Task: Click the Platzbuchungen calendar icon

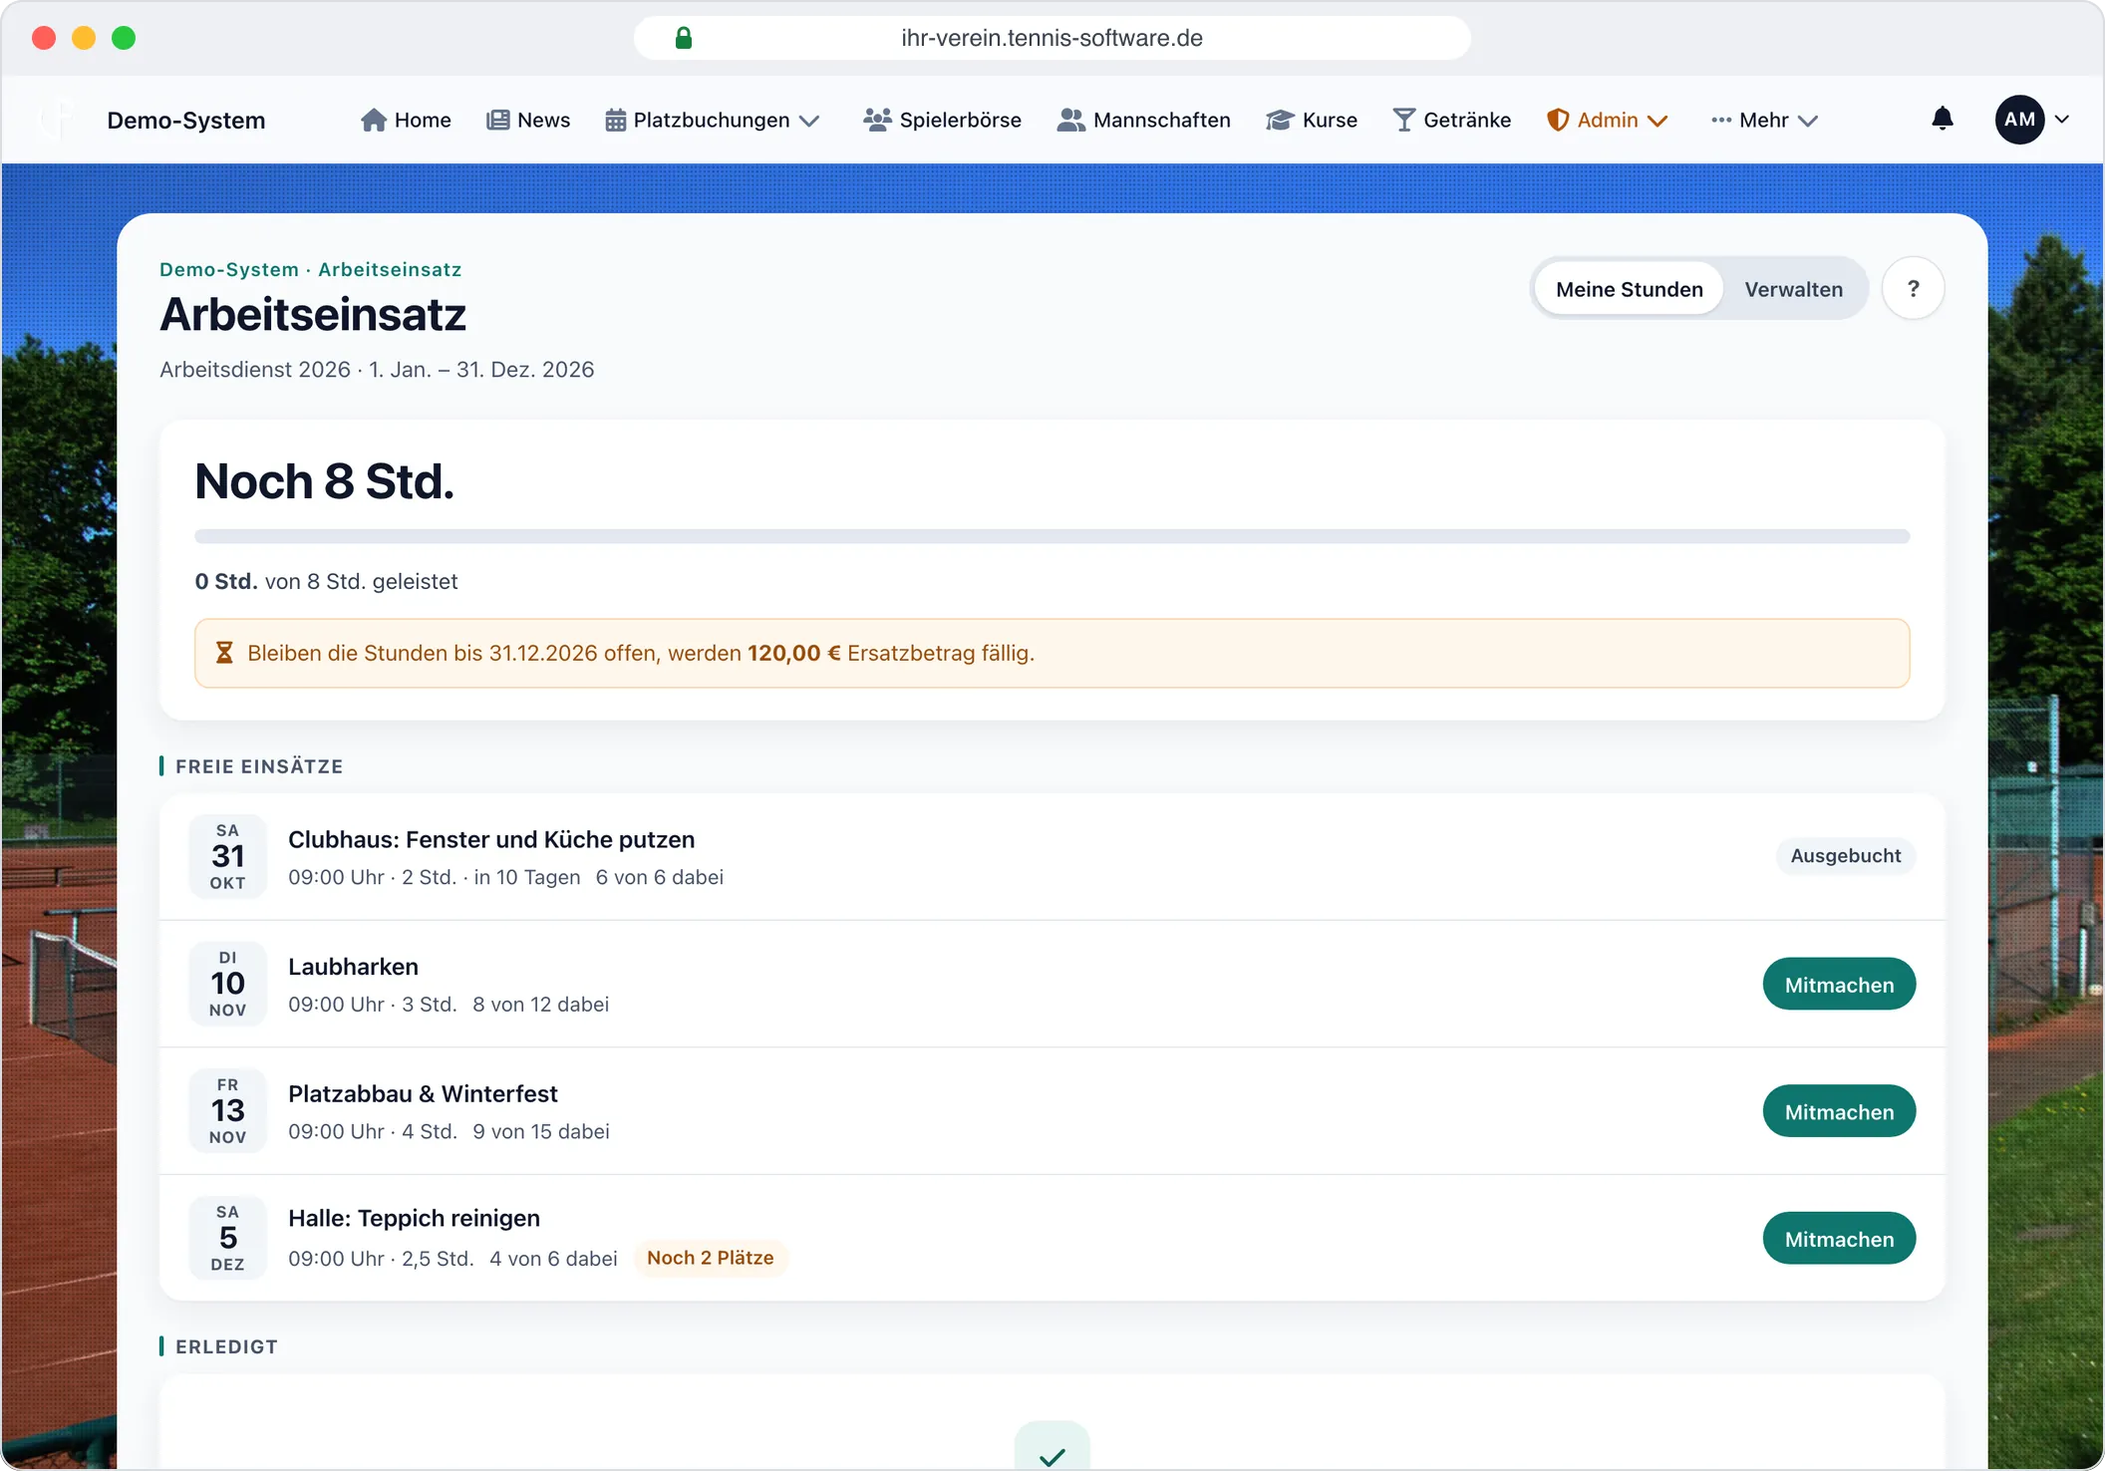Action: pyautogui.click(x=616, y=121)
